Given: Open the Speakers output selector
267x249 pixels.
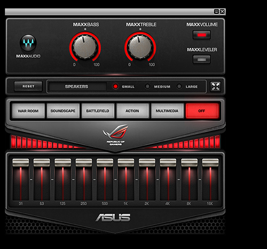Looking at the screenshot, I should [x=77, y=87].
